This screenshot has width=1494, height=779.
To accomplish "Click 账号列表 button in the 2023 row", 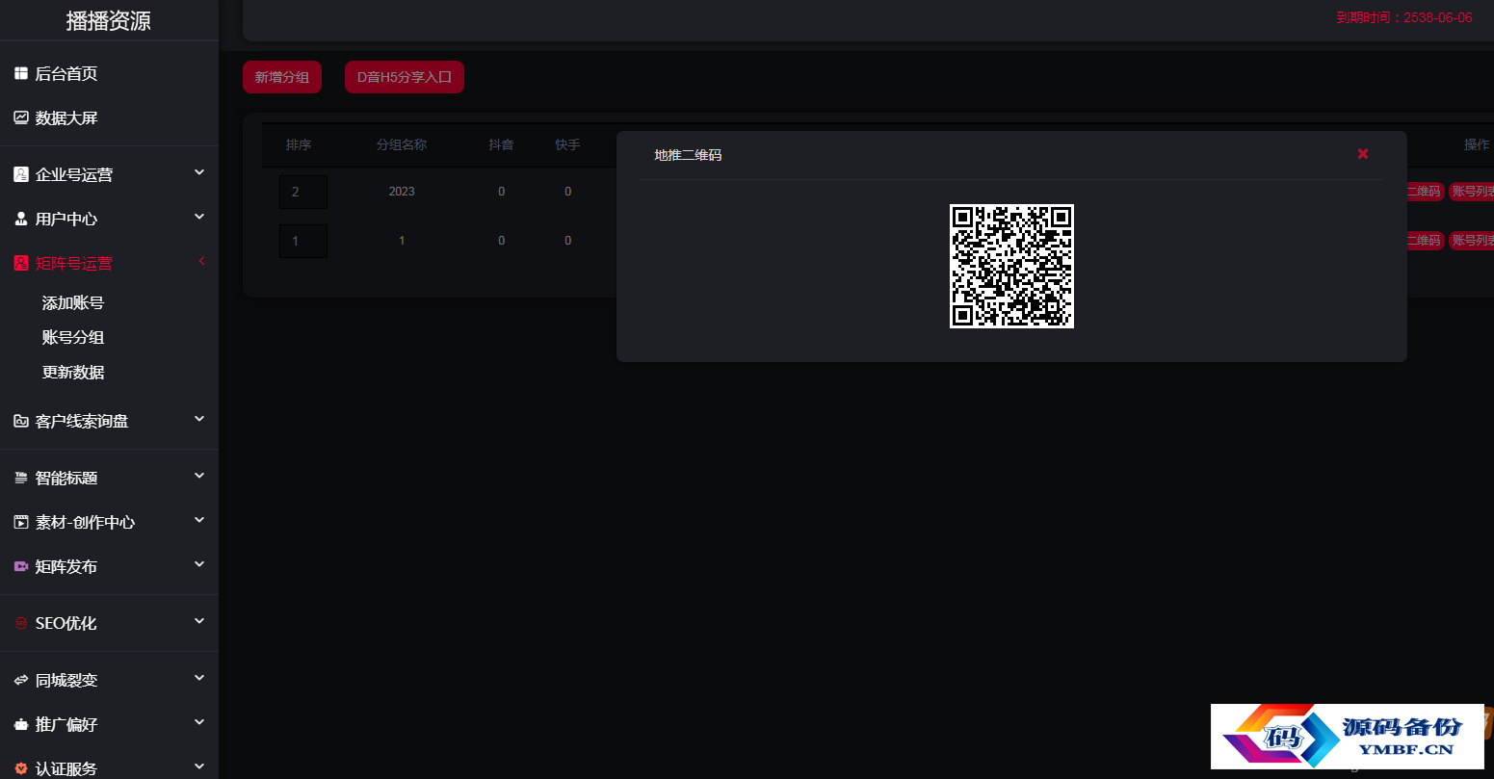I will pos(1472,192).
